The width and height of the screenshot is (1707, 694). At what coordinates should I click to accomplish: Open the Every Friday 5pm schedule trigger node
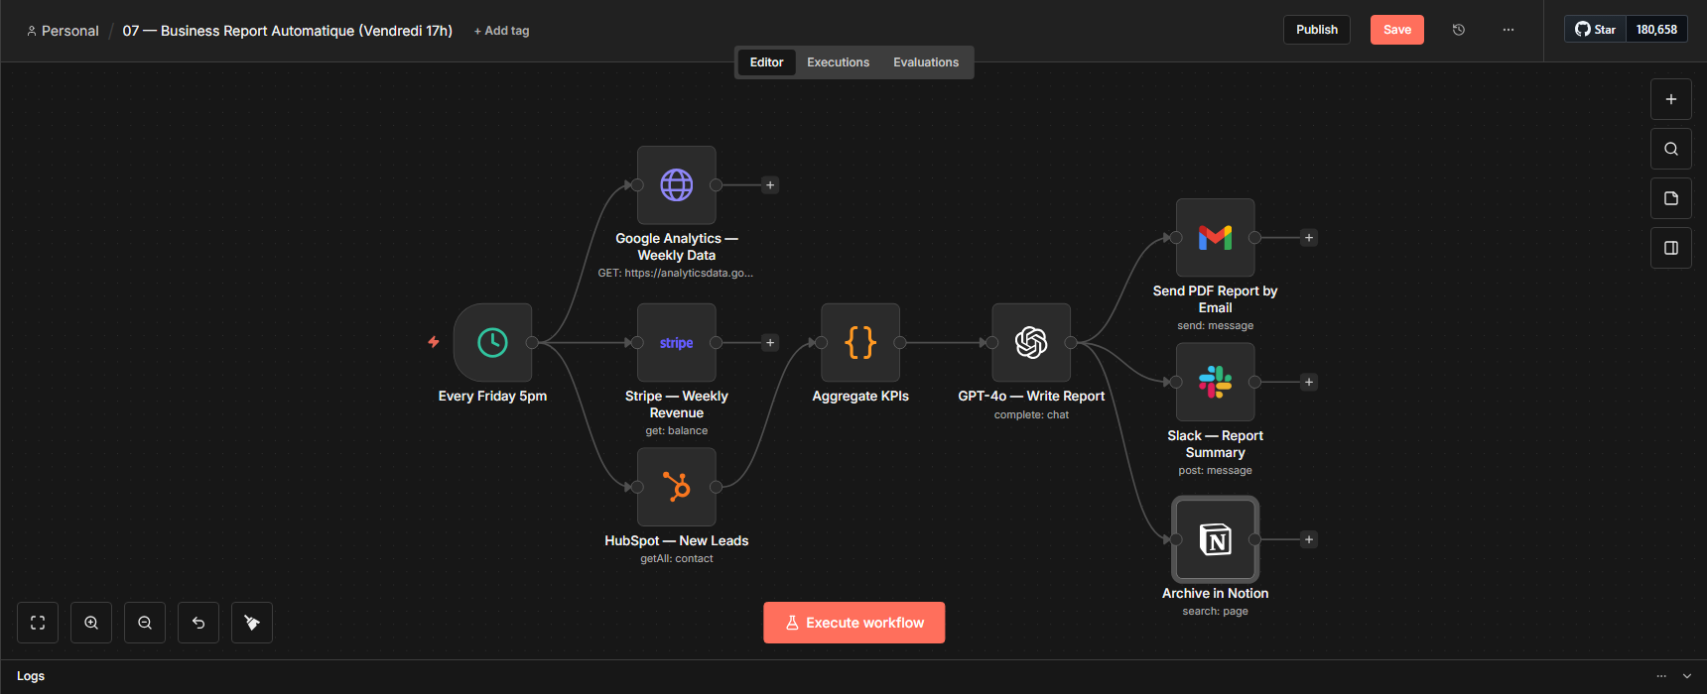click(492, 342)
